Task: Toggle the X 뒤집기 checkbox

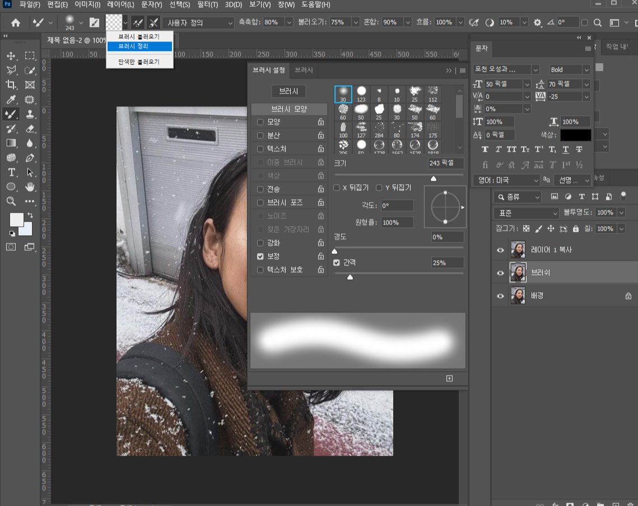Action: pyautogui.click(x=337, y=188)
